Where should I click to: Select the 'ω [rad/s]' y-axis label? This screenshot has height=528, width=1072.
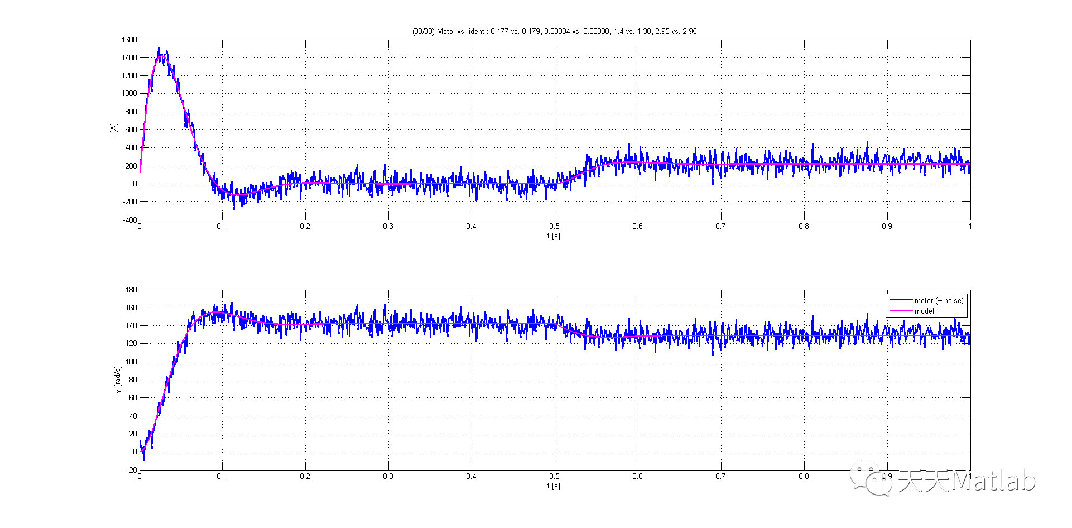118,380
